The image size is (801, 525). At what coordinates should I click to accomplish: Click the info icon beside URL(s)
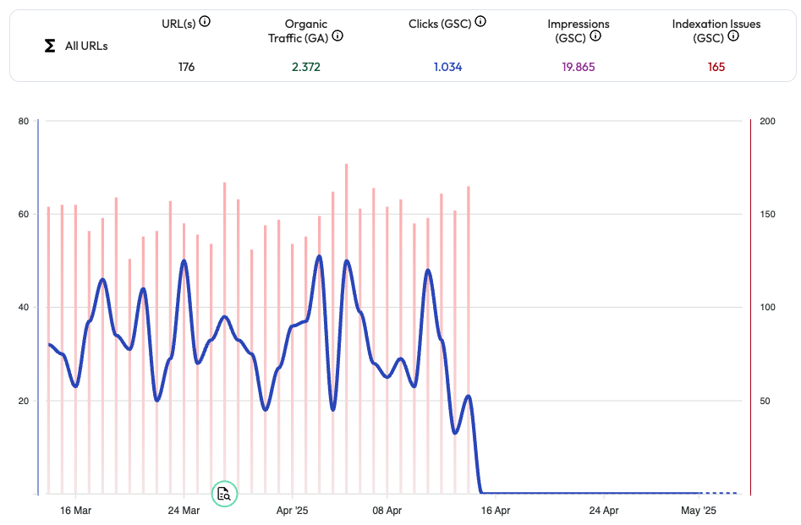[x=205, y=22]
